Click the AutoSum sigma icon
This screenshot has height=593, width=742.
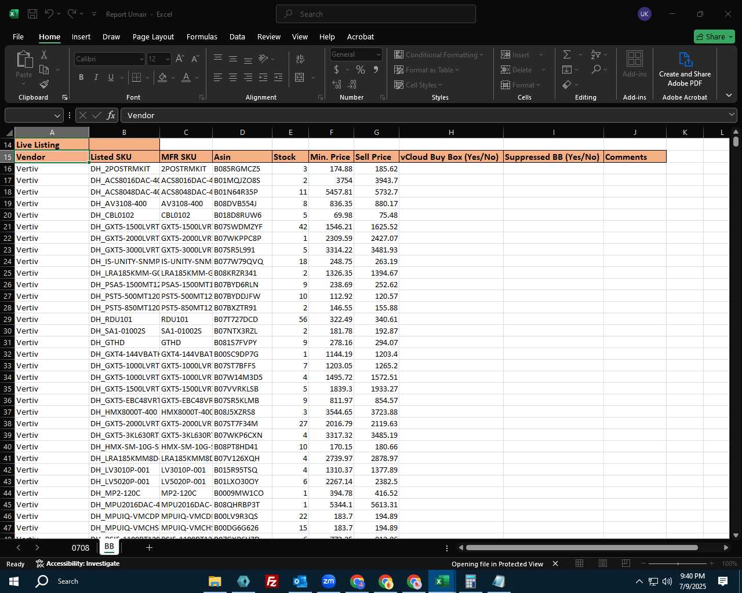[567, 54]
